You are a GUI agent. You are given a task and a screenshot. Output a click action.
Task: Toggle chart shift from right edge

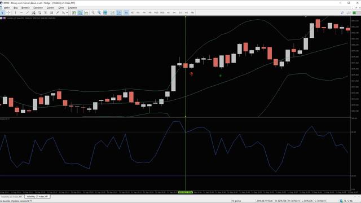118,12
